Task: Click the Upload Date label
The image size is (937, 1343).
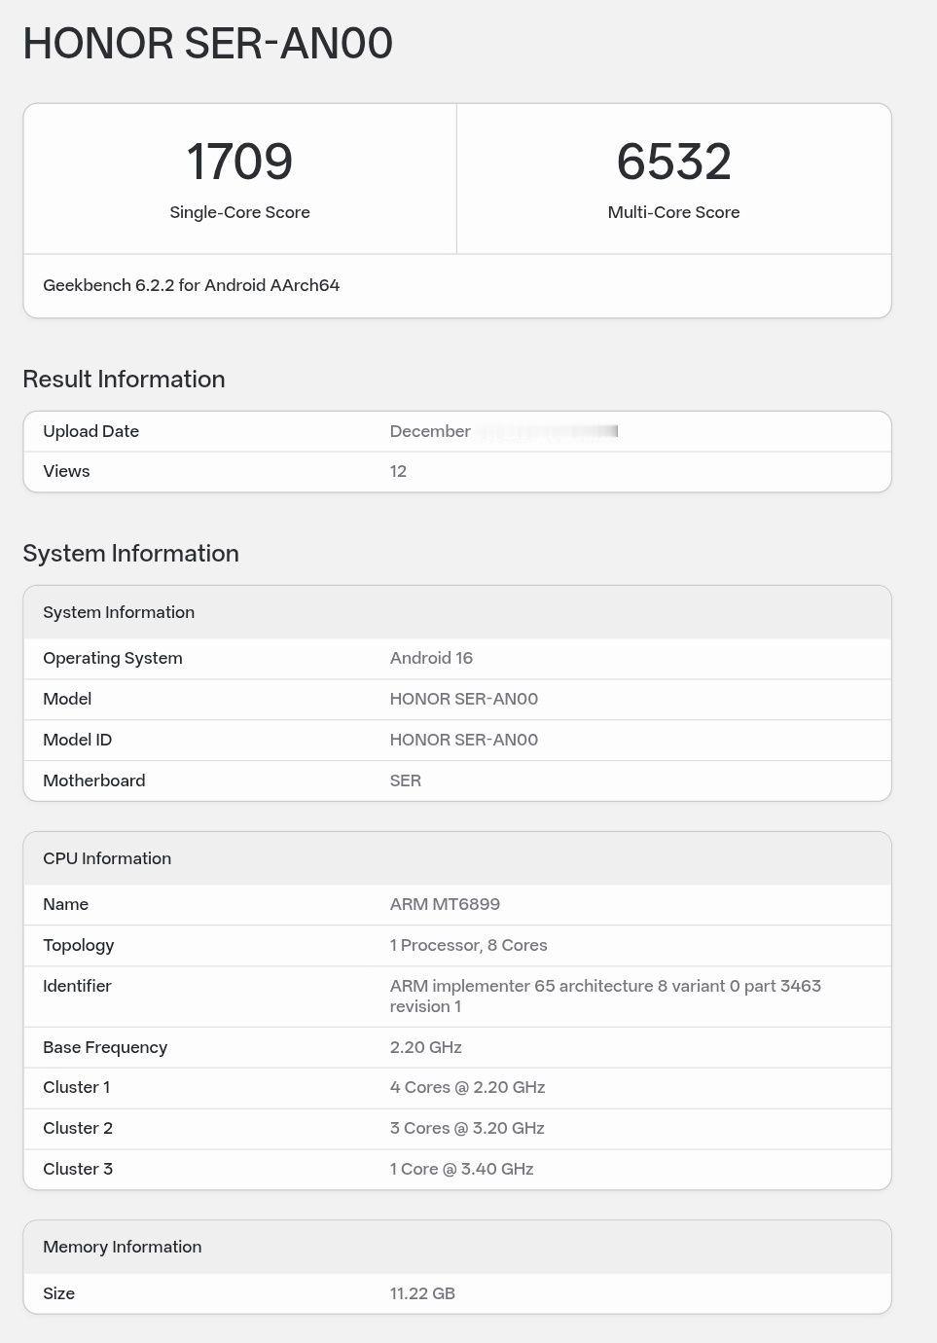Action: pos(90,431)
